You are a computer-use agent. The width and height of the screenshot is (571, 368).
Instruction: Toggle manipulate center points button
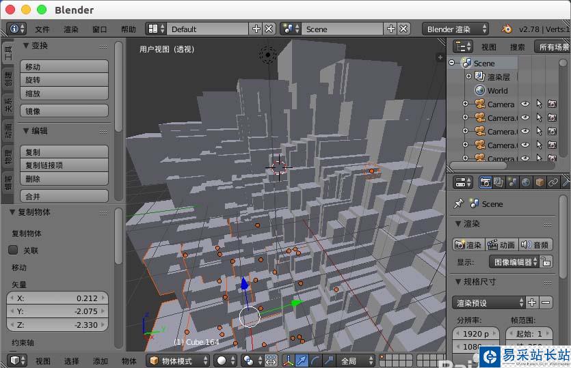point(271,360)
